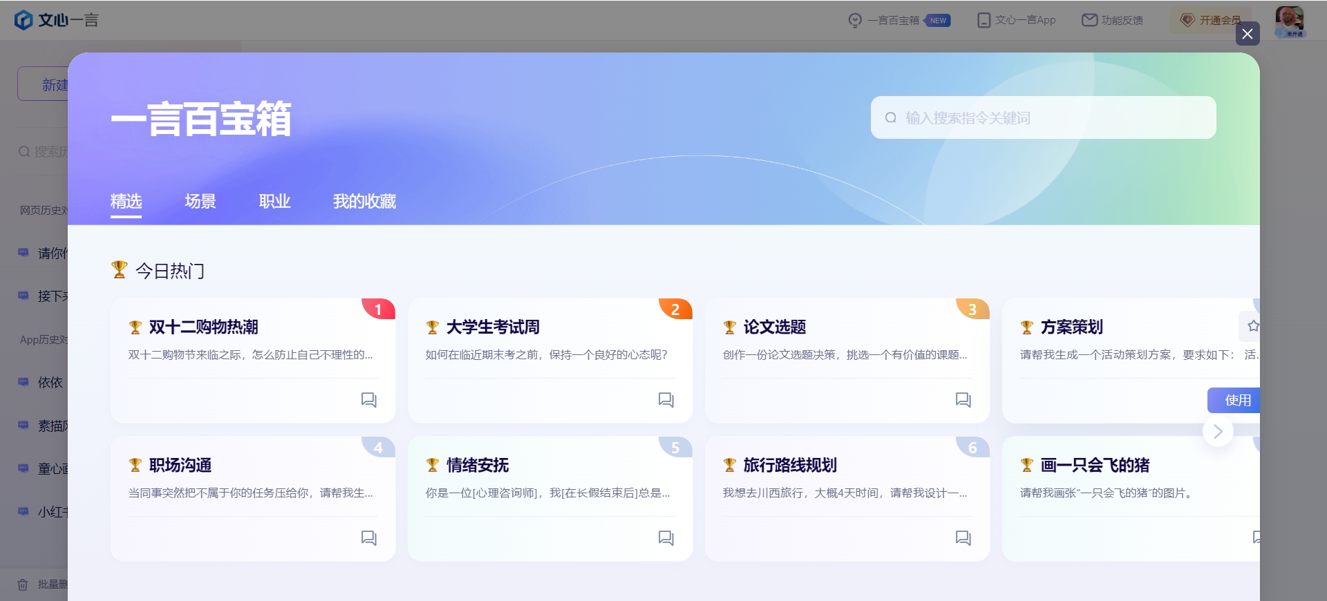Image resolution: width=1327 pixels, height=601 pixels.
Task: Click the 职场沟通 card title
Action: click(180, 465)
